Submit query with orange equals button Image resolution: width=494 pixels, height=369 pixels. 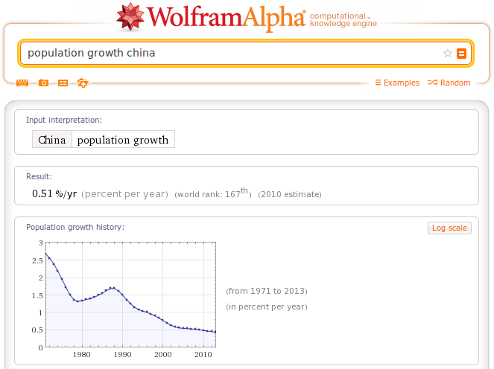click(461, 53)
